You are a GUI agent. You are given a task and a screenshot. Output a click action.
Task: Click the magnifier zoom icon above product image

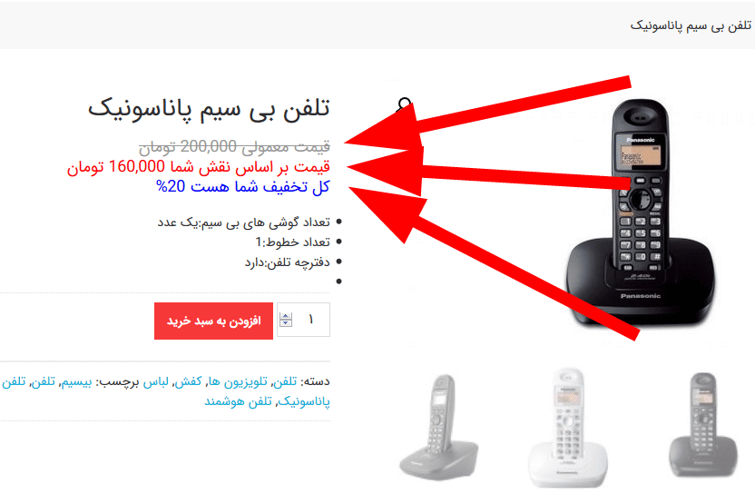pyautogui.click(x=404, y=104)
